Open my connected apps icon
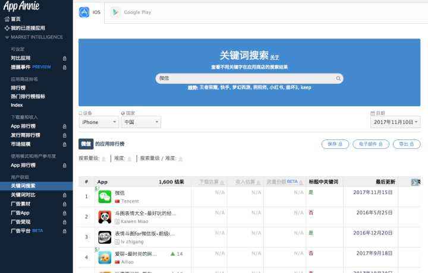The height and width of the screenshot is (273, 428). point(7,28)
